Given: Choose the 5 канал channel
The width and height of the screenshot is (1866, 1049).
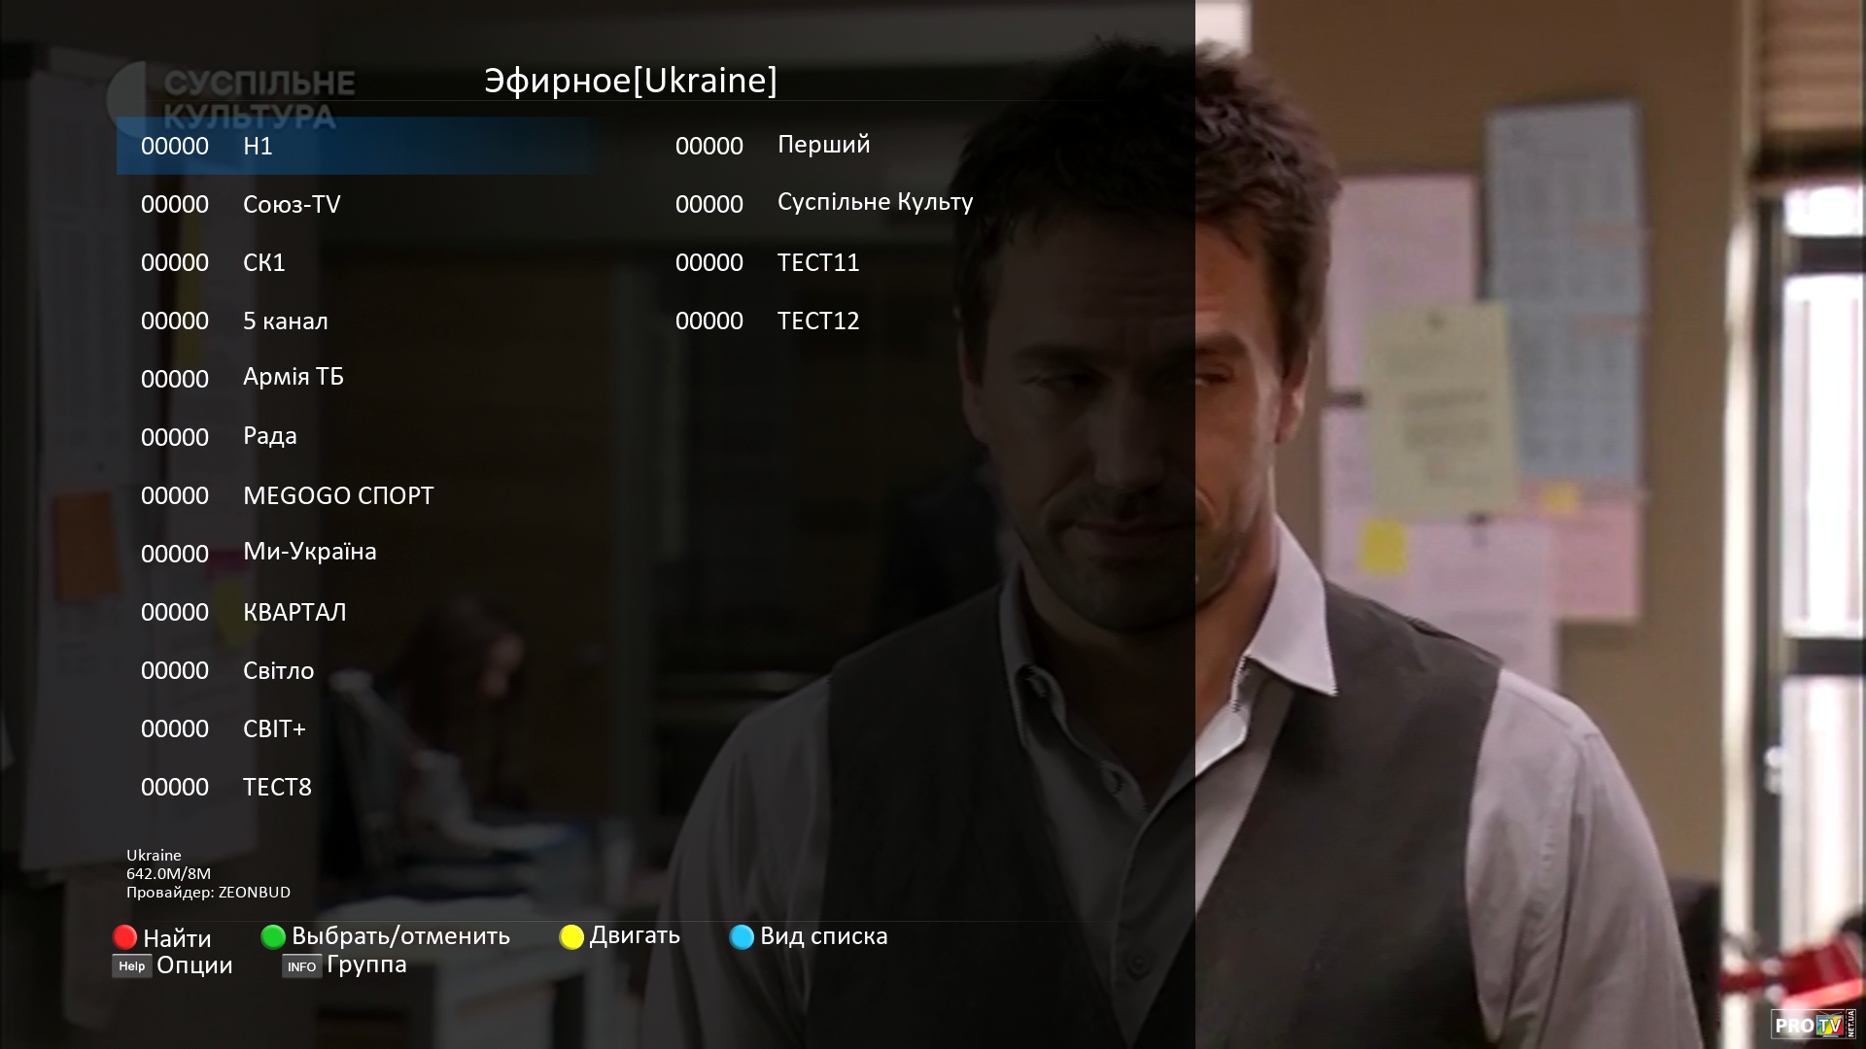Looking at the screenshot, I should [x=285, y=321].
